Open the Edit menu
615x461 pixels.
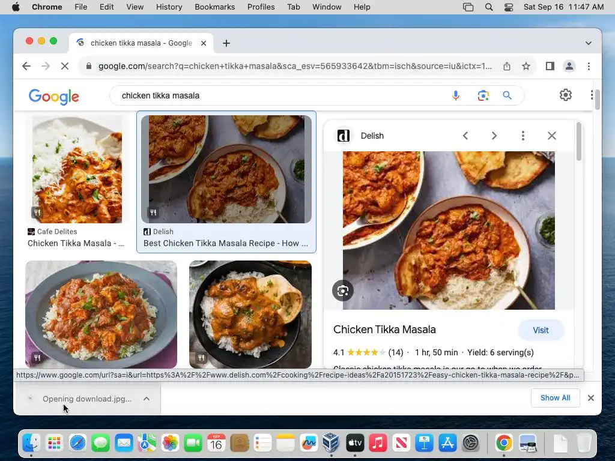coord(106,7)
